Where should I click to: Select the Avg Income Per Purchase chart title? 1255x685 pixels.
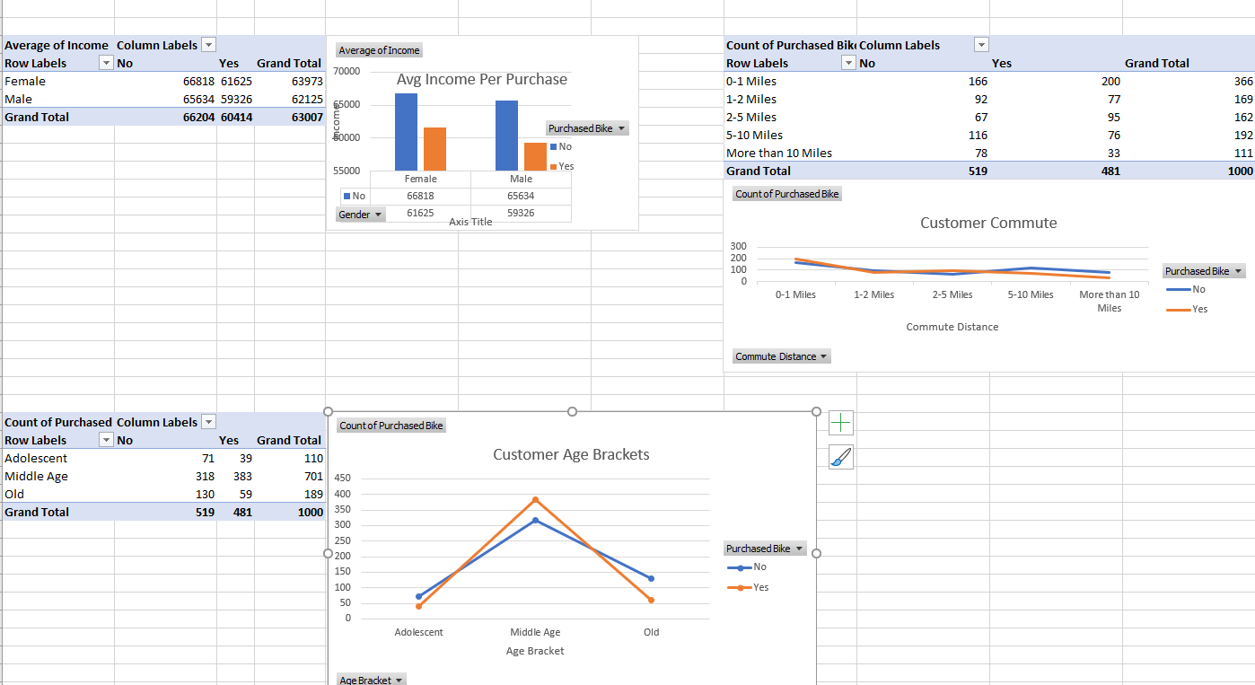tap(481, 79)
